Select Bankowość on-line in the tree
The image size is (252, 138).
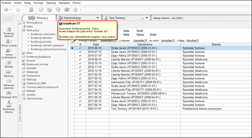pyautogui.click(x=37, y=64)
